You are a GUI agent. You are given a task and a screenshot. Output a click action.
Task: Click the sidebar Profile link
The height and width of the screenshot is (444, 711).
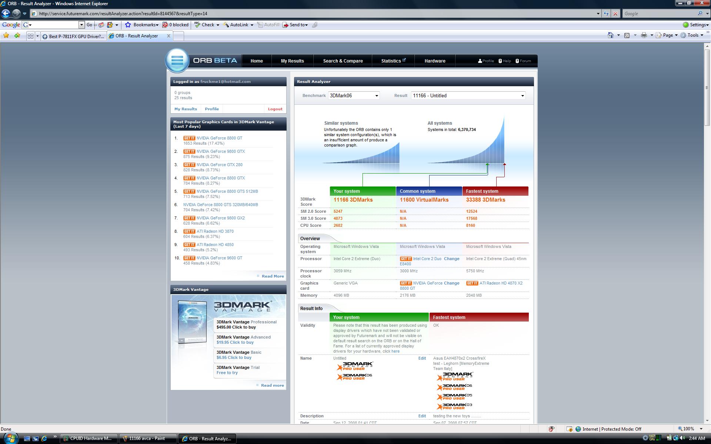(x=212, y=109)
